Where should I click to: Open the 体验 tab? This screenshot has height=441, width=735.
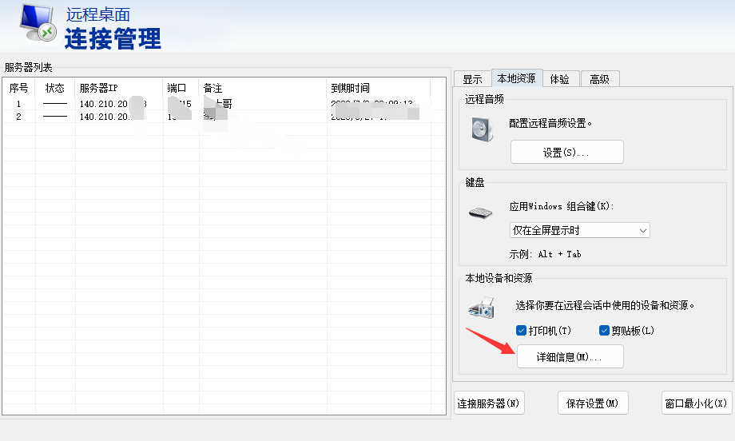(561, 79)
